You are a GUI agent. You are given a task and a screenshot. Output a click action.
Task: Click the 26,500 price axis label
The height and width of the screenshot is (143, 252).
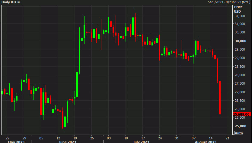click(x=240, y=101)
